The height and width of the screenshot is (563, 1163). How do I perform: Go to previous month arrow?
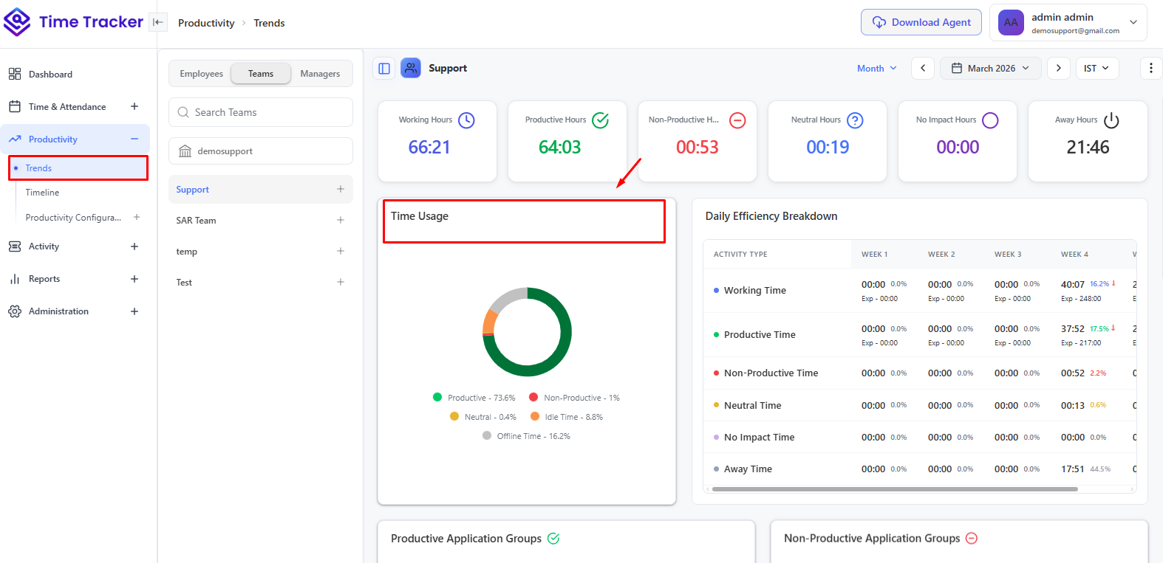923,68
